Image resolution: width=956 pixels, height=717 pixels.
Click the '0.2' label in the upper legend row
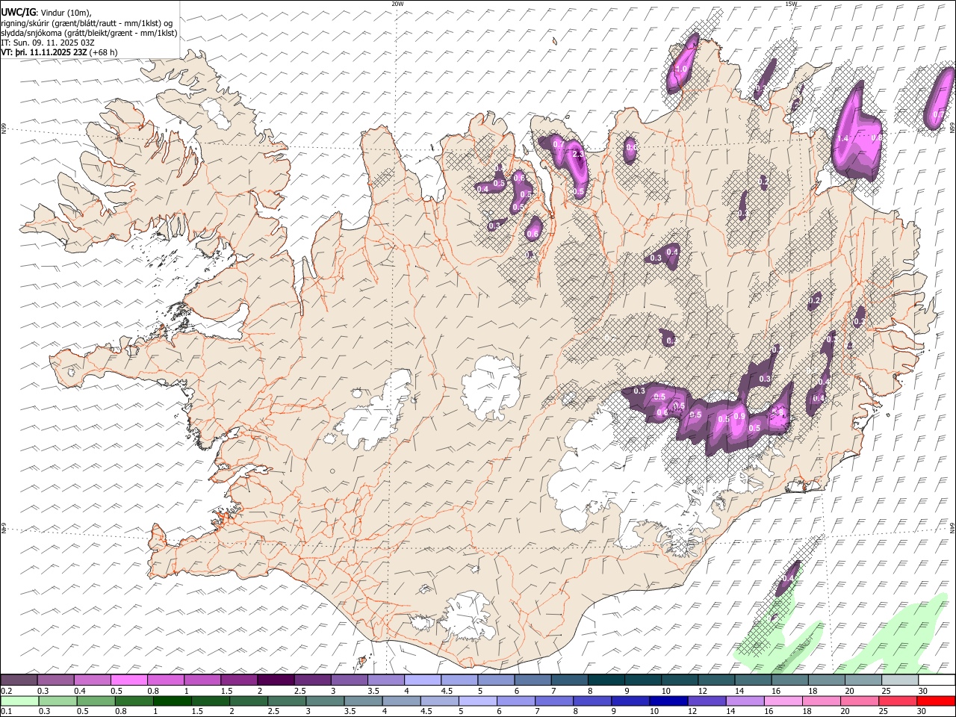pos(7,691)
